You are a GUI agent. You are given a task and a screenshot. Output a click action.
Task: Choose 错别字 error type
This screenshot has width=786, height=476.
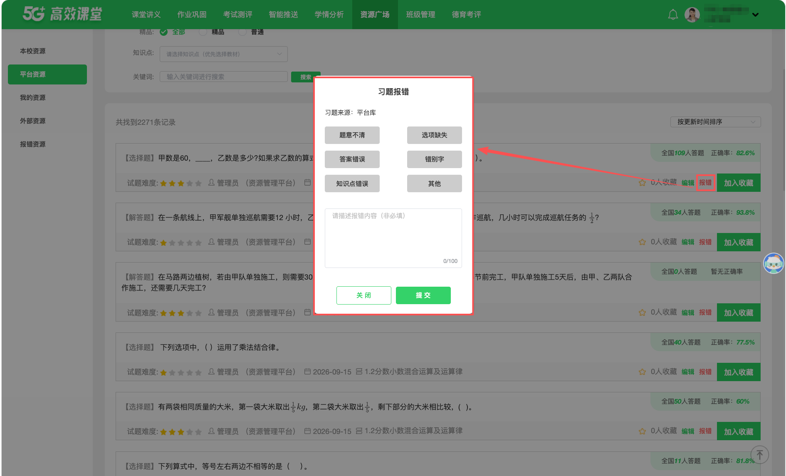coord(435,159)
